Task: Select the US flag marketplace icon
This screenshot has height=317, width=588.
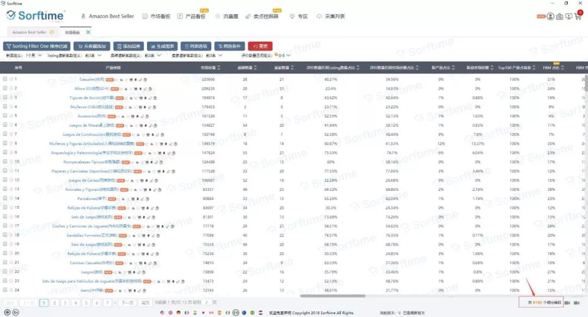Action: coord(162,313)
